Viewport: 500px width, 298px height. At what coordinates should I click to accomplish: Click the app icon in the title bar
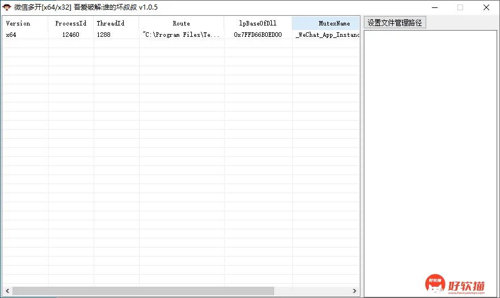[7, 7]
